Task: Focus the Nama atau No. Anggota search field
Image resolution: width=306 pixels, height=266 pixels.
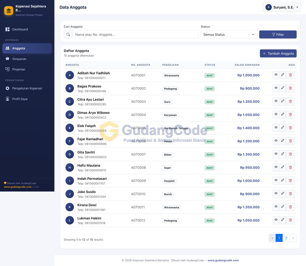Action: pyautogui.click(x=135, y=35)
